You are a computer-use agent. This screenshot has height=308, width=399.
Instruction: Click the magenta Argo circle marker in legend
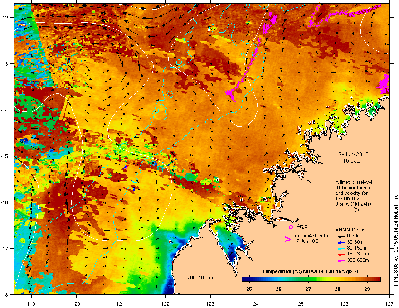(x=291, y=227)
